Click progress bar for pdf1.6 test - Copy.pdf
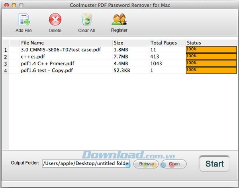The width and height of the screenshot is (239, 188). pyautogui.click(x=212, y=70)
